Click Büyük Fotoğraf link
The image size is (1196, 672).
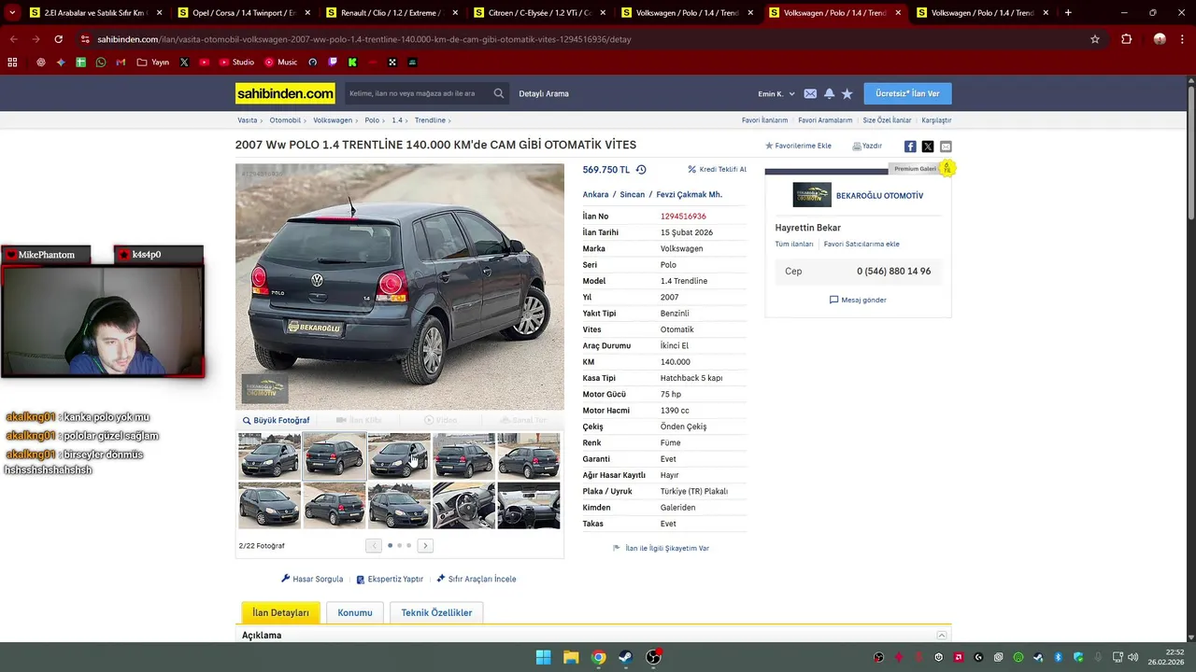point(276,420)
